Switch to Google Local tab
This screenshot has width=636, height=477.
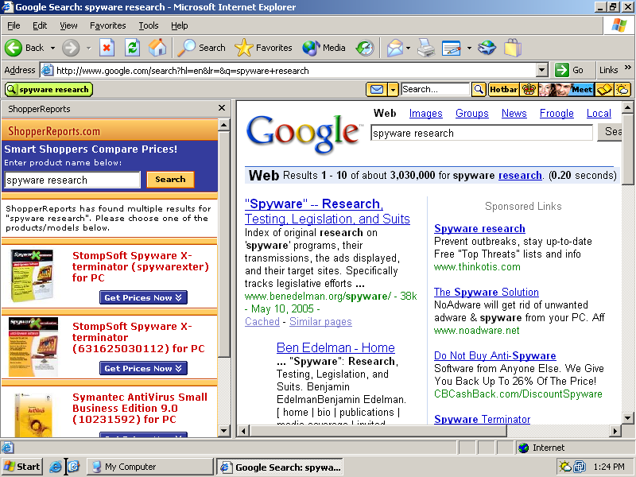coord(599,113)
